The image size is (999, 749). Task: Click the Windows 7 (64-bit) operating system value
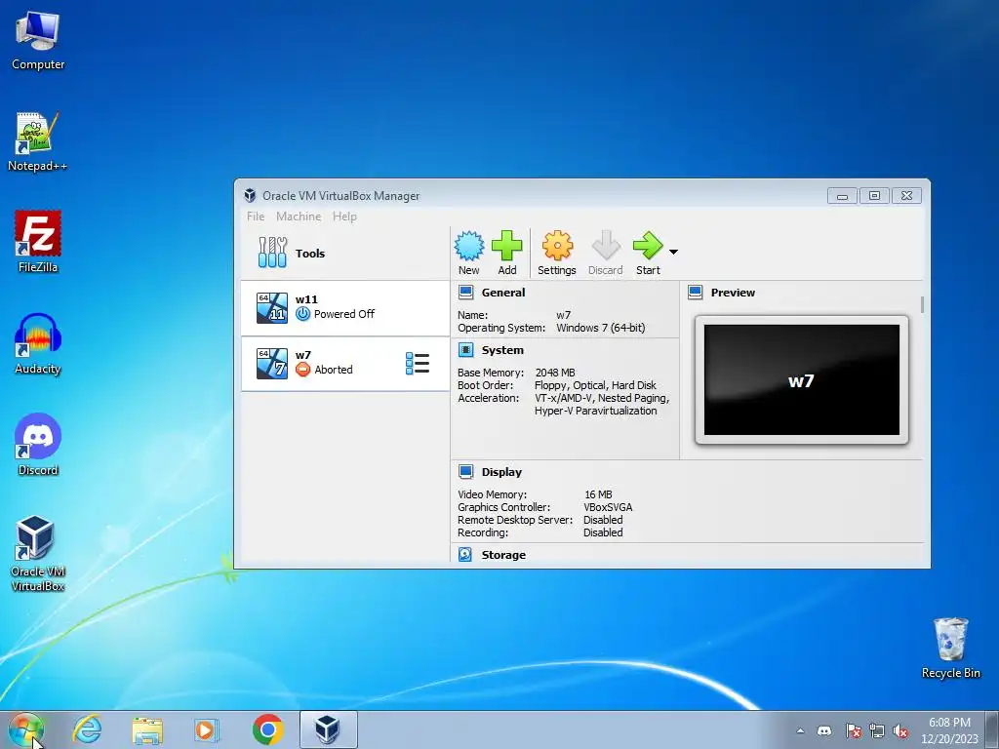(x=601, y=328)
